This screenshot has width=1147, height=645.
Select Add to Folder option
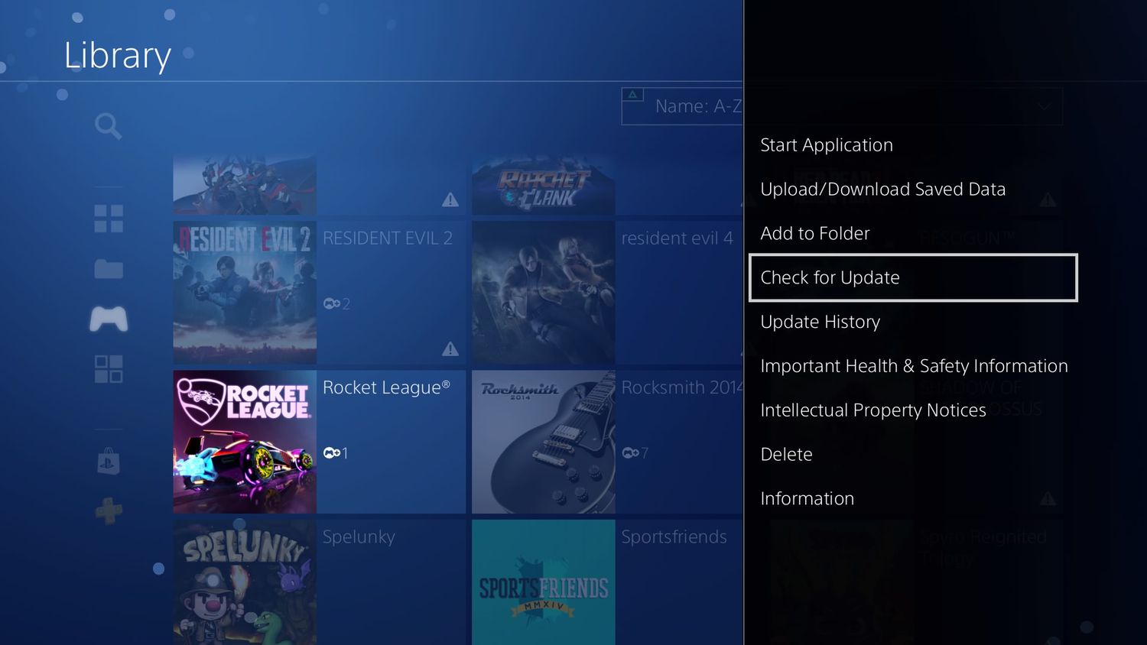tap(815, 234)
